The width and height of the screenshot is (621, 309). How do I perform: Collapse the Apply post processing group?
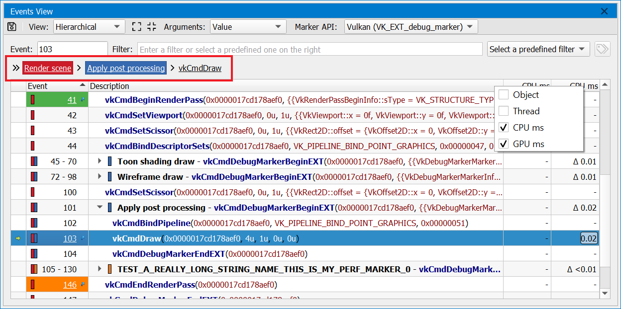[99, 207]
